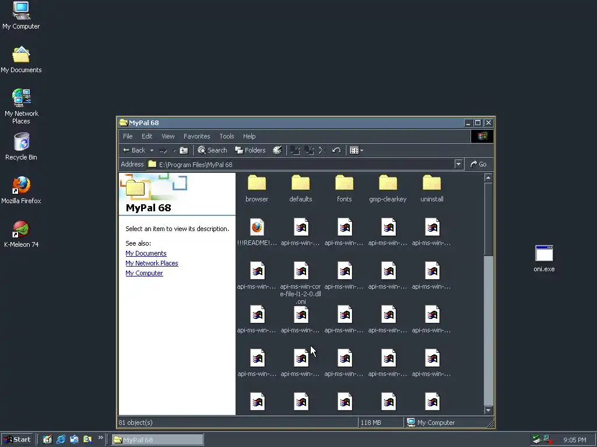The image size is (597, 447).
Task: Expand the Views dropdown arrow
Action: tap(361, 151)
